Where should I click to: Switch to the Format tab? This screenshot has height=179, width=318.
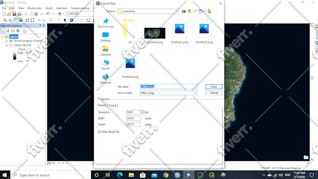[112, 105]
